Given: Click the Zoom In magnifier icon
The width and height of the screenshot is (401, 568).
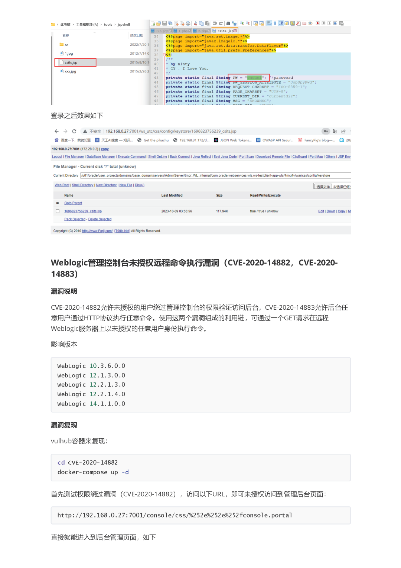Looking at the screenshot, I should 242,23.
